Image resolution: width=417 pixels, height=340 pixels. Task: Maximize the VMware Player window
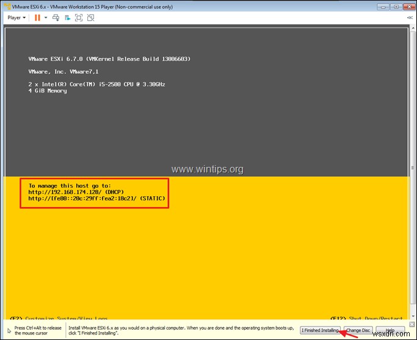click(396, 7)
